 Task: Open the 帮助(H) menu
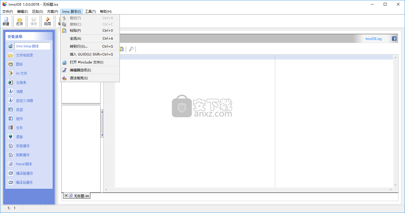106,12
